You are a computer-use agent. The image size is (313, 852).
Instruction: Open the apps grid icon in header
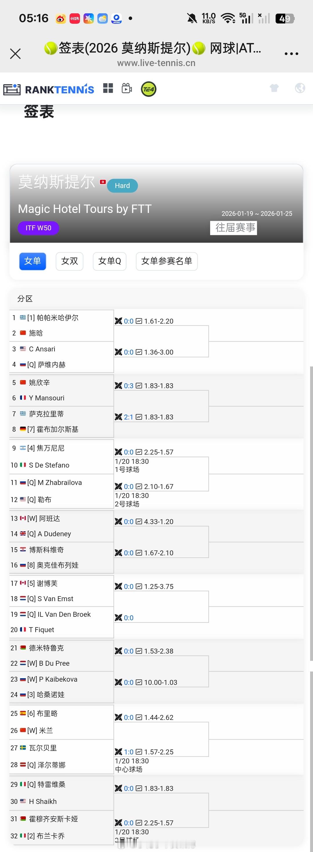point(108,89)
